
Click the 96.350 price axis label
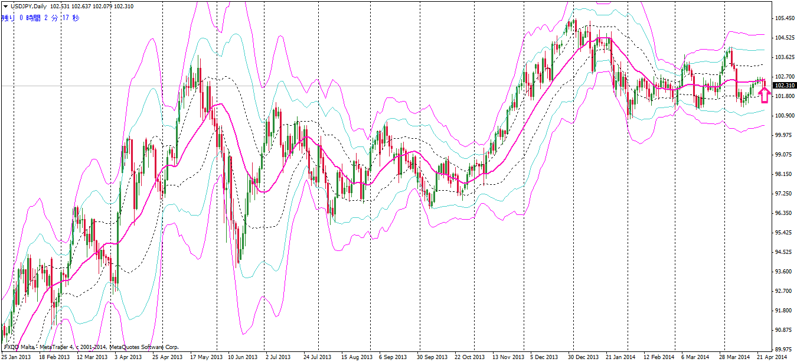point(783,213)
